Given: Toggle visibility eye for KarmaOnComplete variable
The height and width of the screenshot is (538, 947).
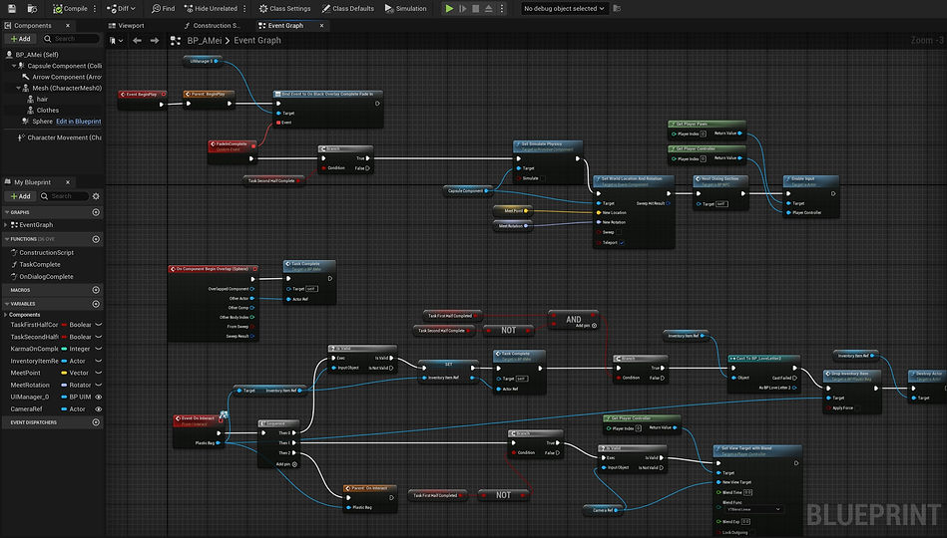Looking at the screenshot, I should point(99,349).
